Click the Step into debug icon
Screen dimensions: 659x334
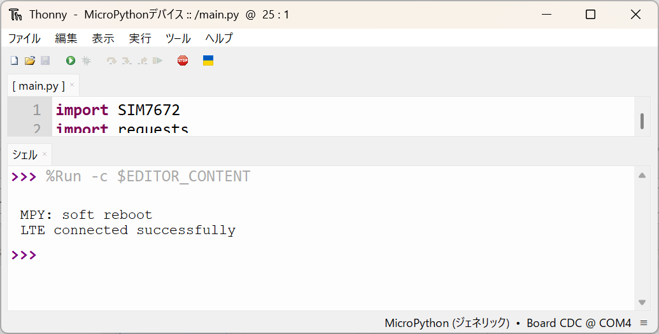(127, 60)
